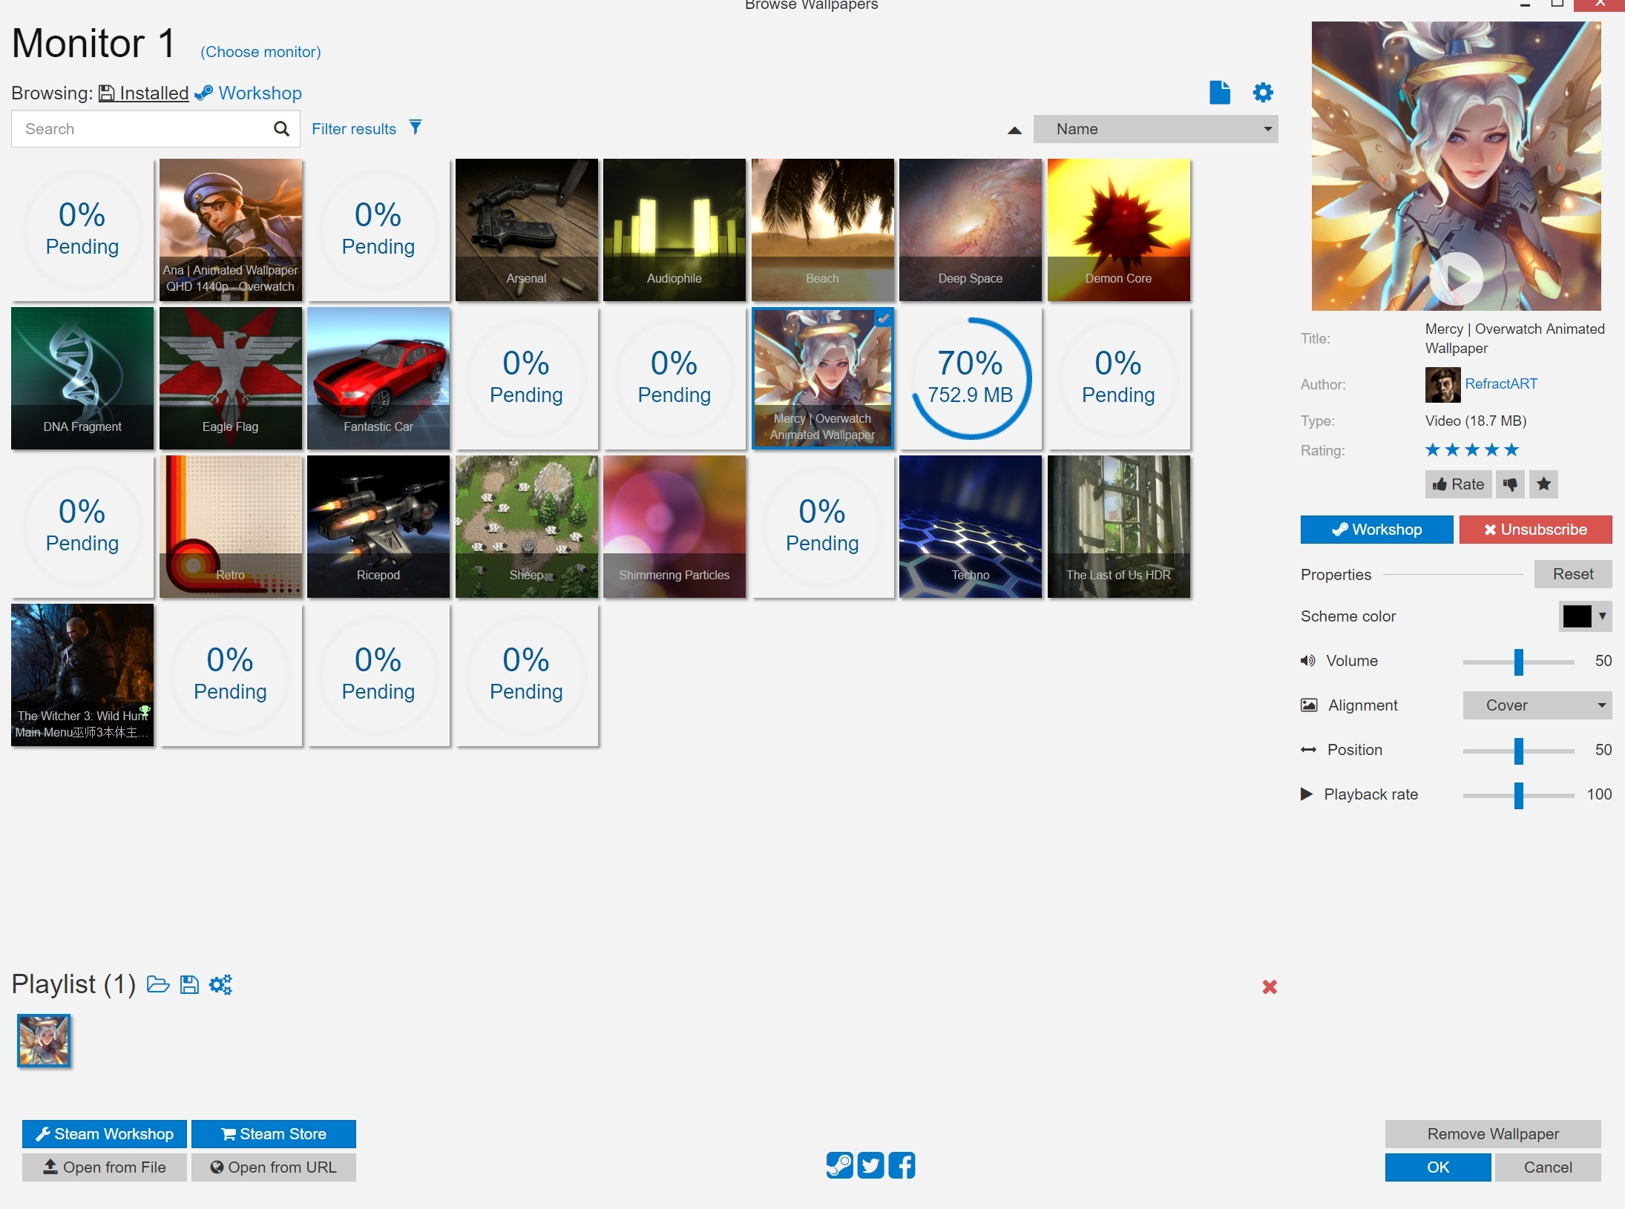Adjust the Playback rate slider
Image resolution: width=1625 pixels, height=1209 pixels.
[1518, 795]
